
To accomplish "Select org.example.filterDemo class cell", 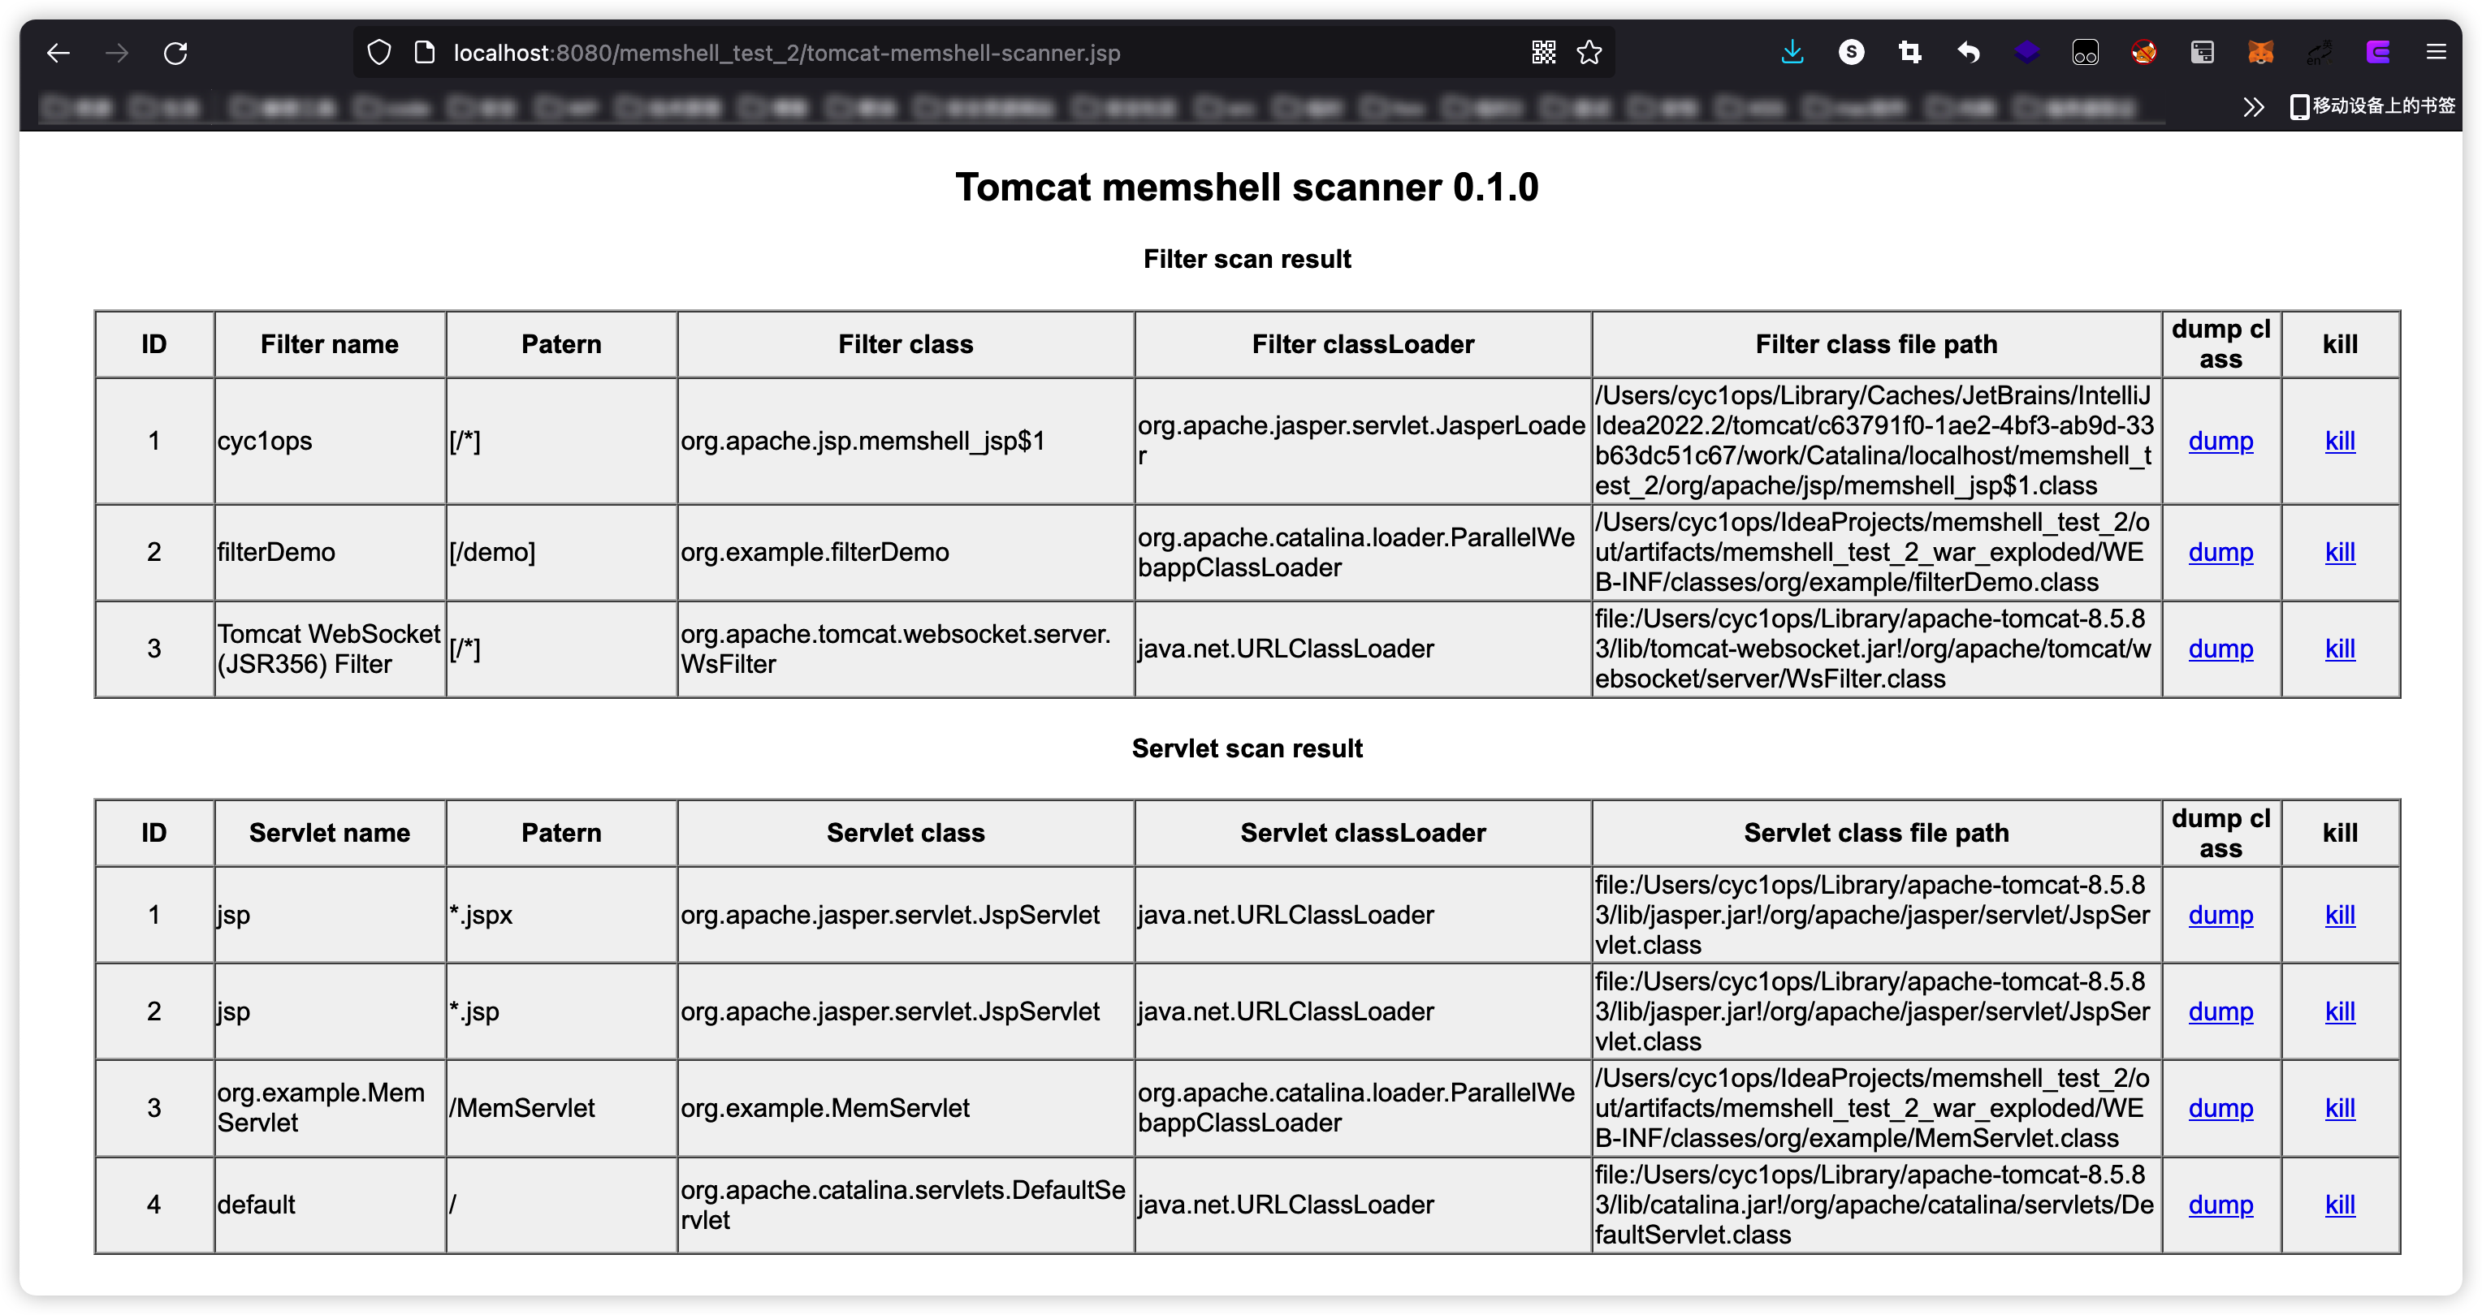I will (x=905, y=553).
